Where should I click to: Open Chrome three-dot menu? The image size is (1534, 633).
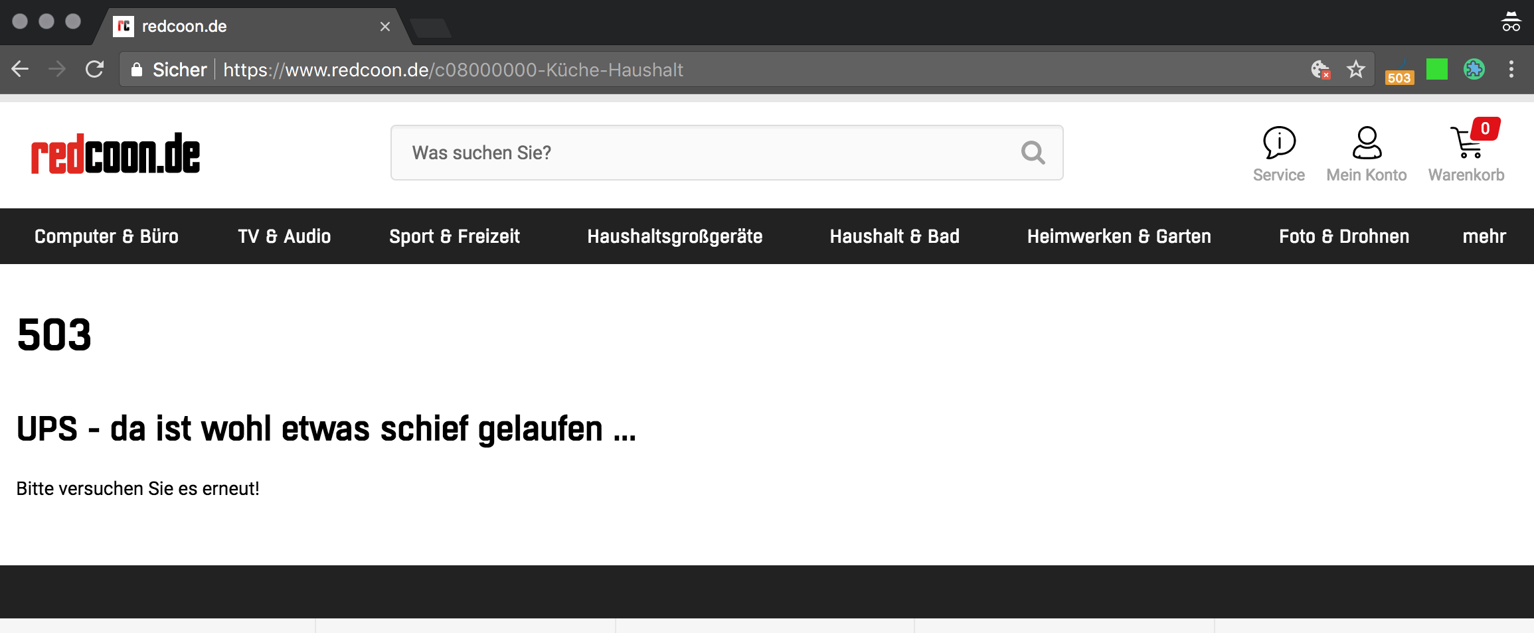click(1511, 69)
